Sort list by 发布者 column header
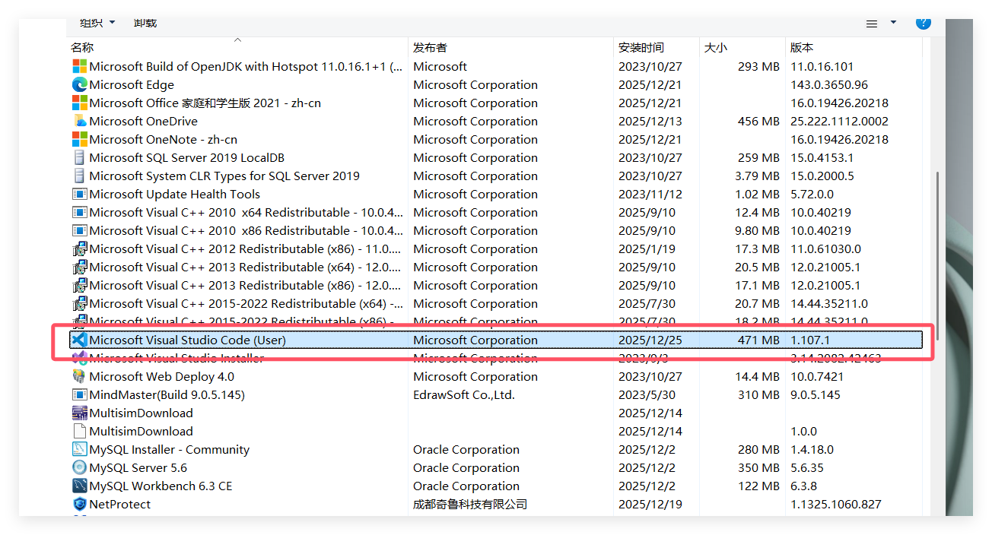 tap(430, 47)
